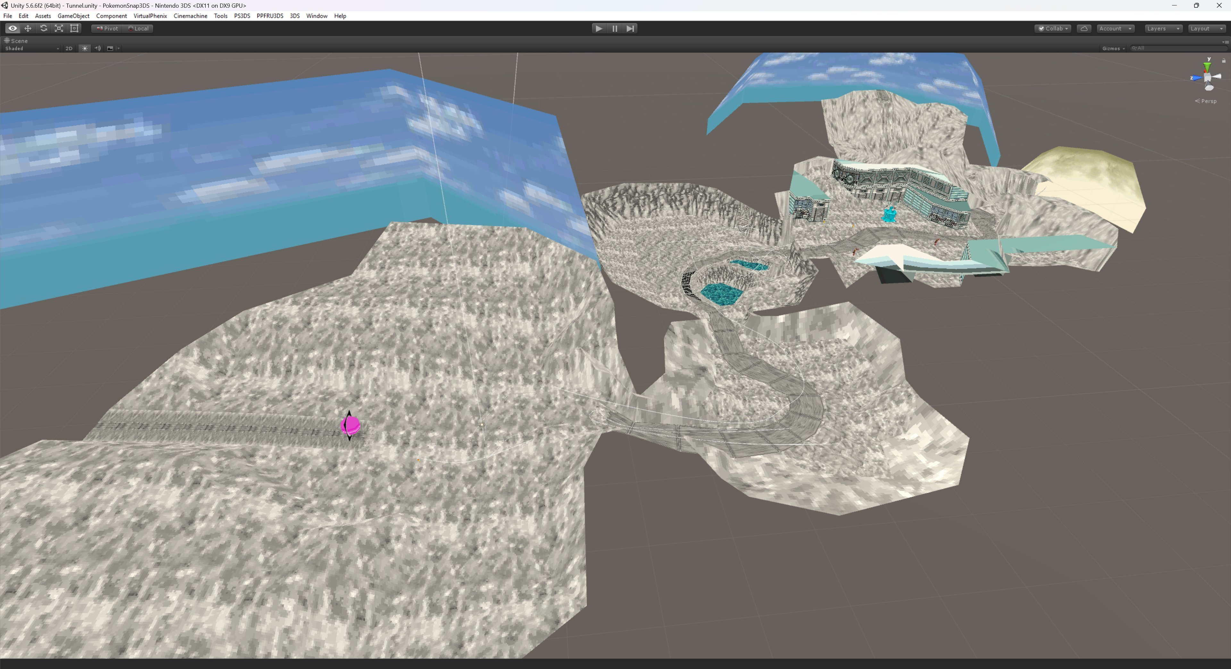
Task: Step forward one frame
Action: tap(630, 29)
